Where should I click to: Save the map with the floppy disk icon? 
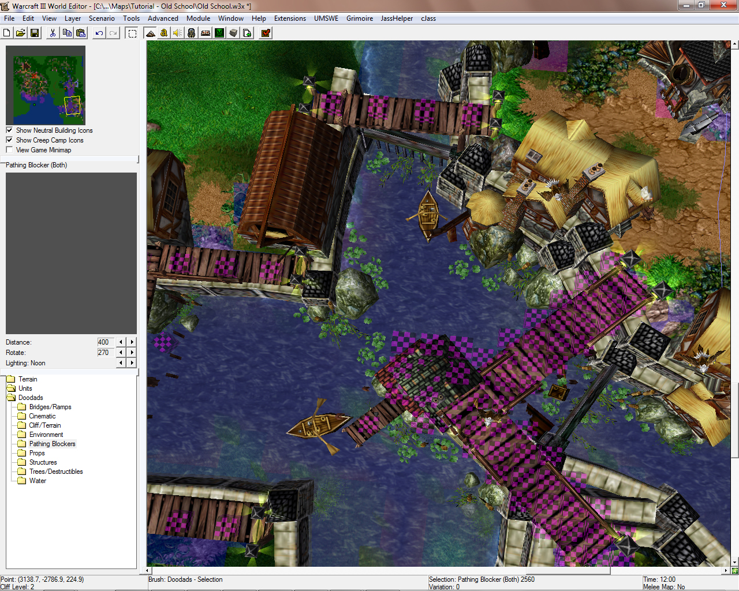35,33
